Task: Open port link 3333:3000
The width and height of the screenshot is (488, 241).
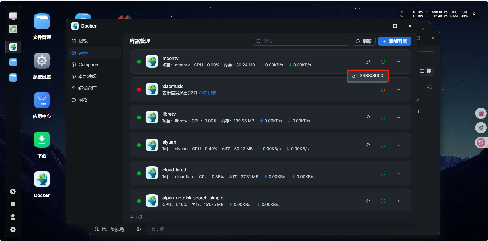Action: coord(368,76)
